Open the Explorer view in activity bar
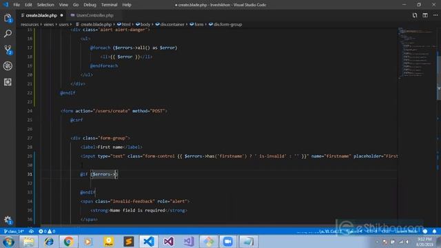441x248 pixels. point(8,19)
